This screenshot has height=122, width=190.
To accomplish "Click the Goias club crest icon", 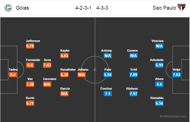I will (x=8, y=8).
